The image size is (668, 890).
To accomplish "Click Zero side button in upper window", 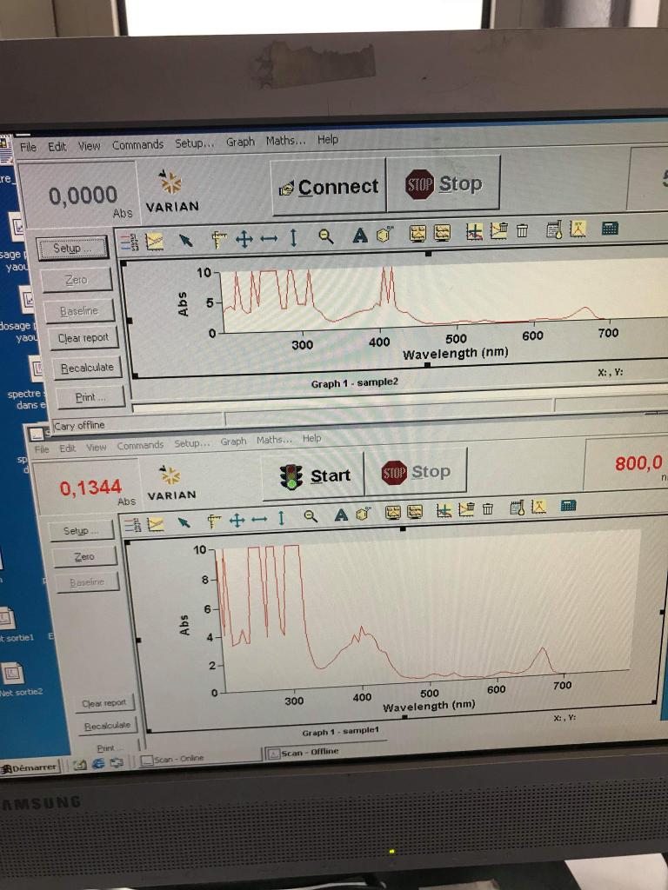I will 77,280.
